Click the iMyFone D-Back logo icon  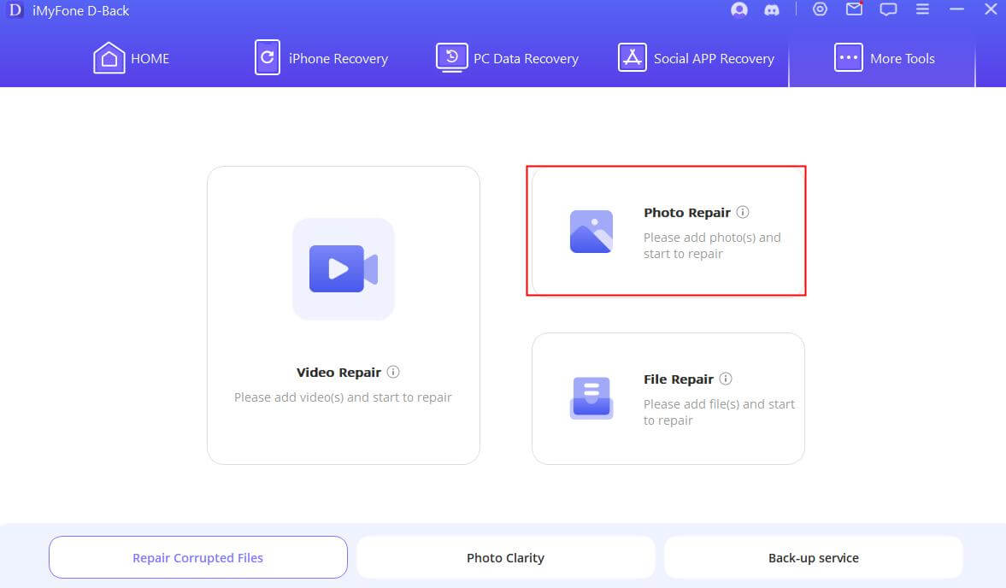pos(15,10)
